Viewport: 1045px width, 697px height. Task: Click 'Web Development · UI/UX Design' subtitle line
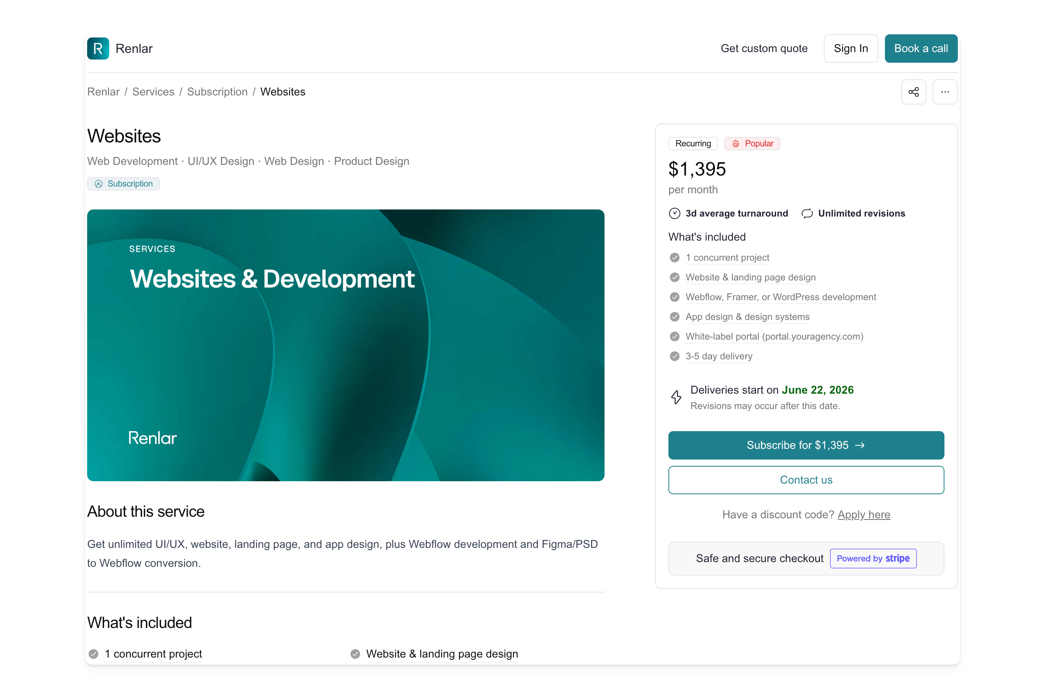(248, 161)
